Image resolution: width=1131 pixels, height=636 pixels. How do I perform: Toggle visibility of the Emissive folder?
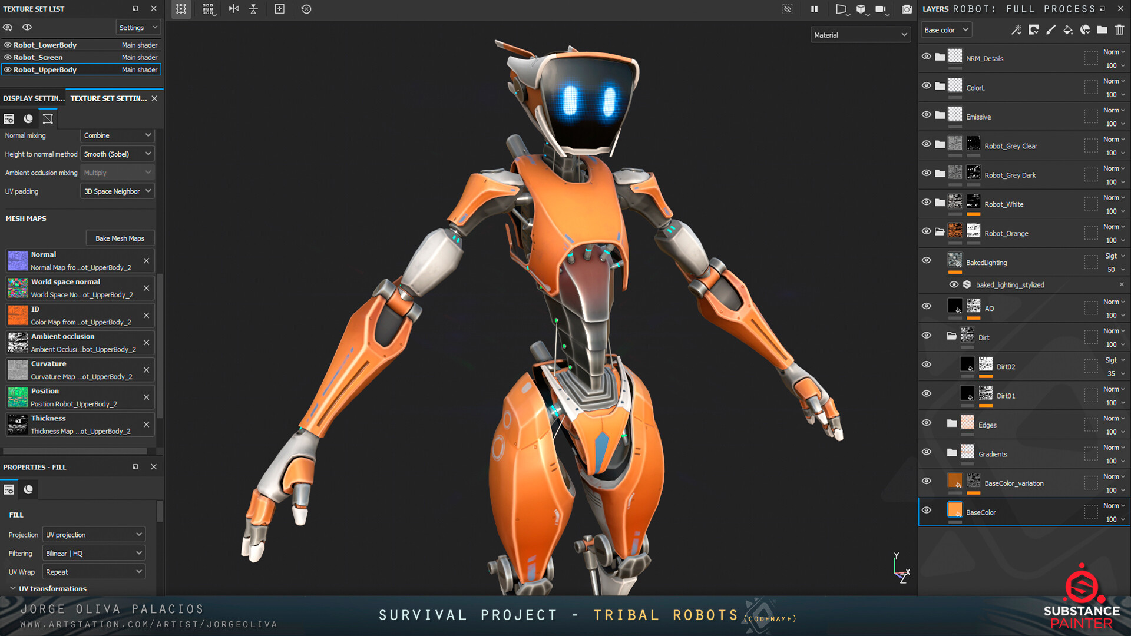927,114
